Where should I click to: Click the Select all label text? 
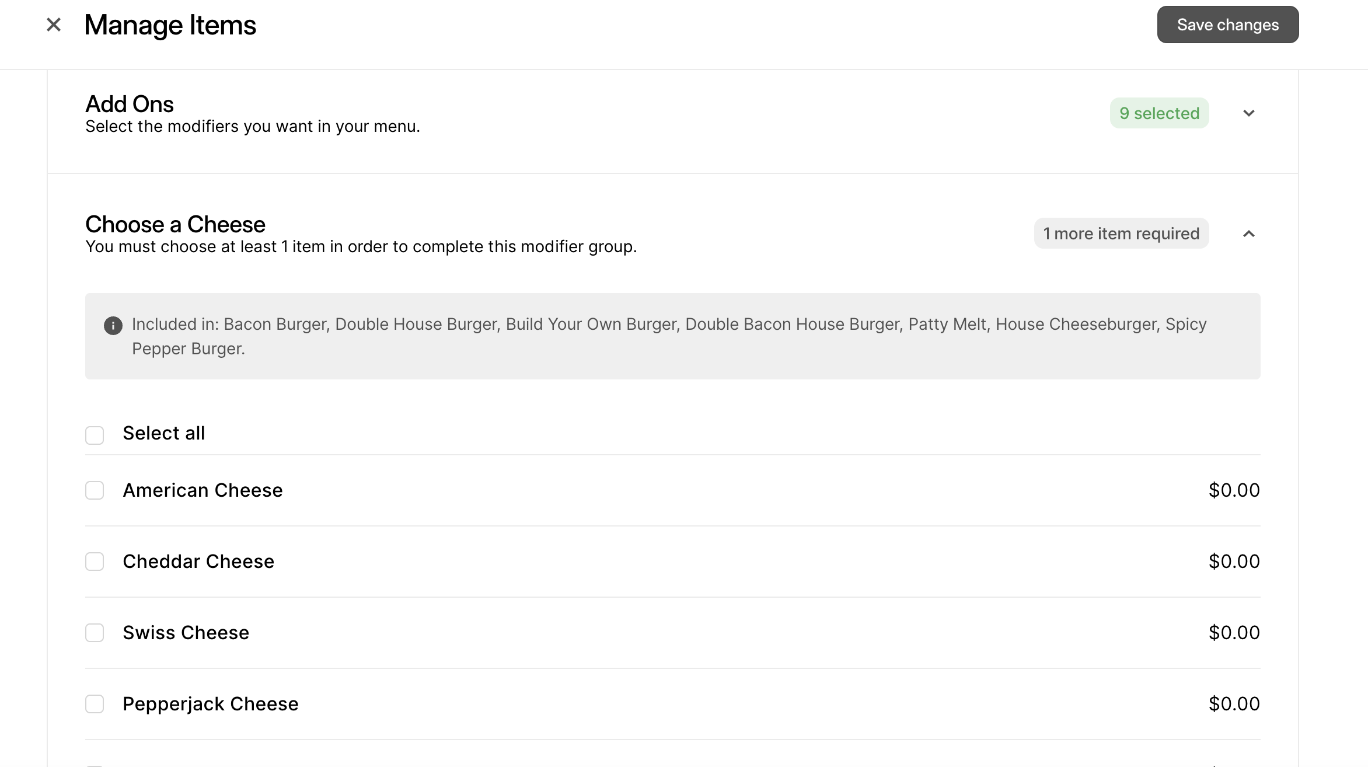pos(163,433)
